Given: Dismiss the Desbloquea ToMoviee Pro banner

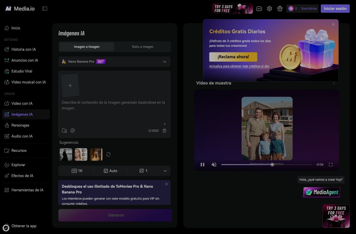Looking at the screenshot, I should [167, 184].
